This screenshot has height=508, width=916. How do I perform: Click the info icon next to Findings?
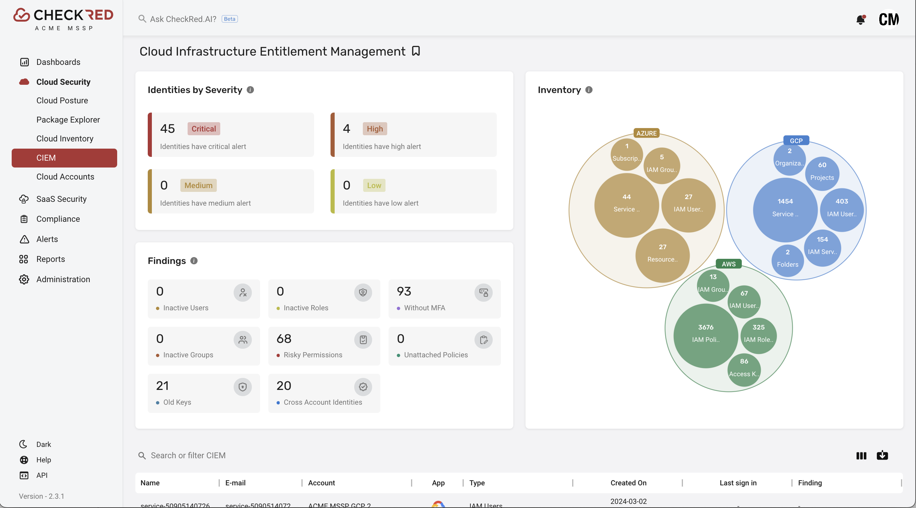(194, 261)
